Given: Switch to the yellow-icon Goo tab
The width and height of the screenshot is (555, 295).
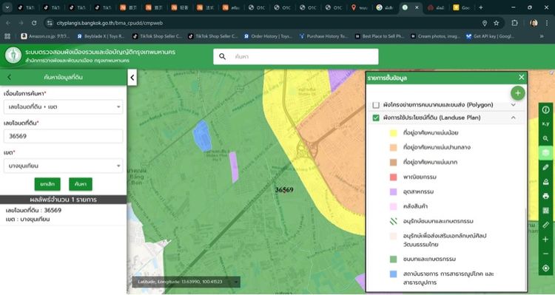Looking at the screenshot, I should [461, 7].
